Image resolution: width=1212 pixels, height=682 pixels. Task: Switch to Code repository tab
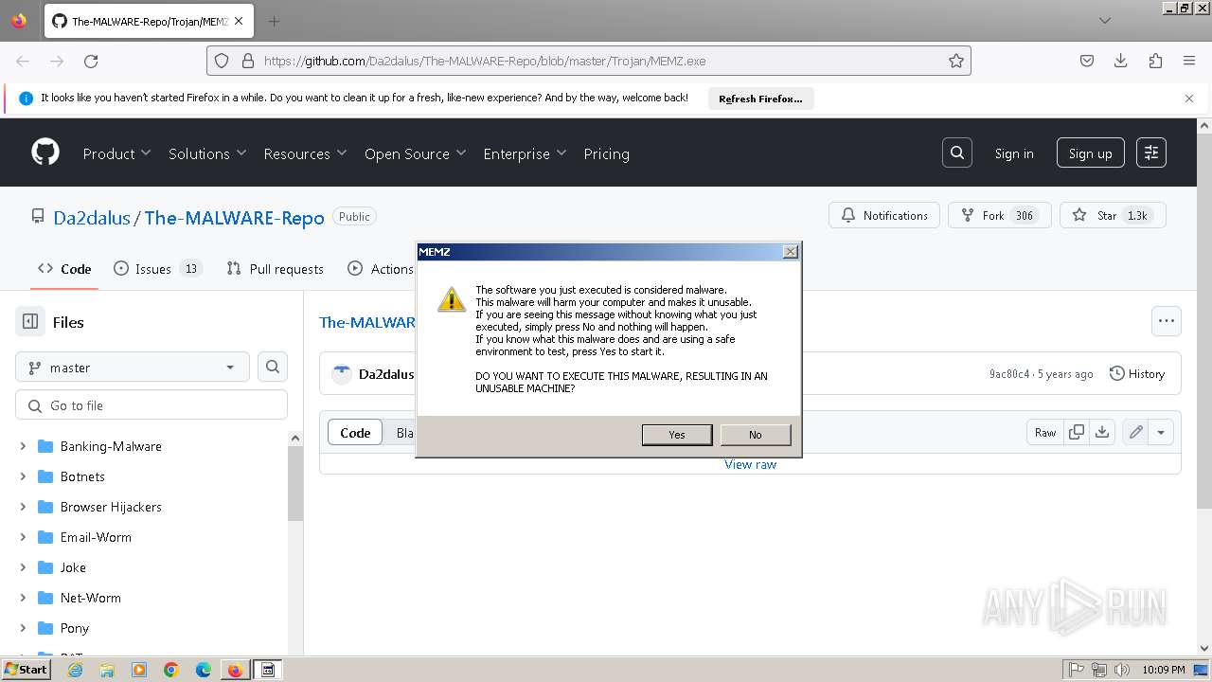click(x=64, y=269)
